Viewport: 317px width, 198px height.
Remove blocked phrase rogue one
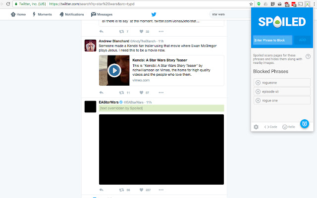pos(258,100)
